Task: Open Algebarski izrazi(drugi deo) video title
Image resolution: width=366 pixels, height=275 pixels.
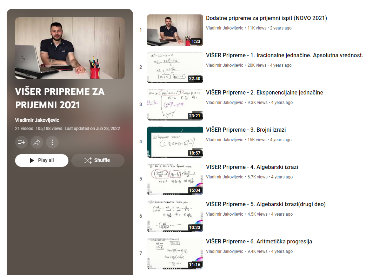Action: [x=266, y=204]
